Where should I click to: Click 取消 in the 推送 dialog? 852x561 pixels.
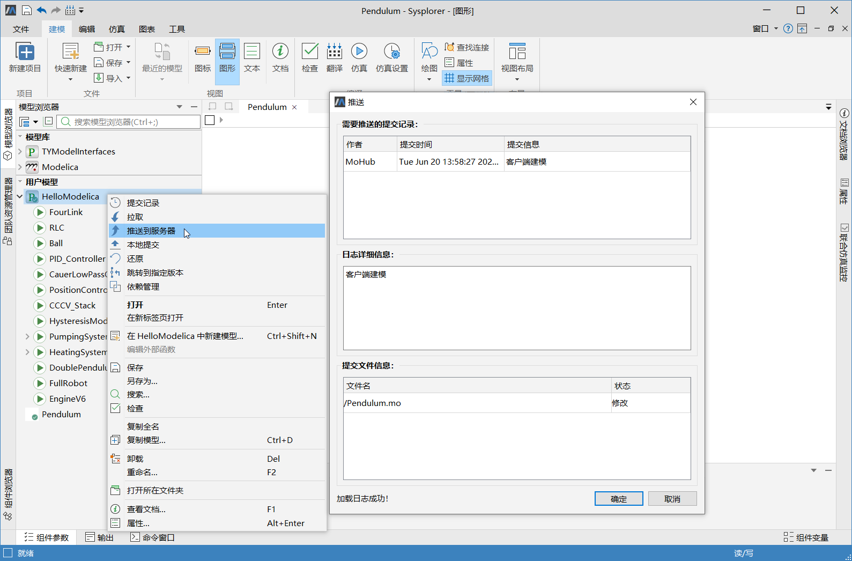point(672,499)
